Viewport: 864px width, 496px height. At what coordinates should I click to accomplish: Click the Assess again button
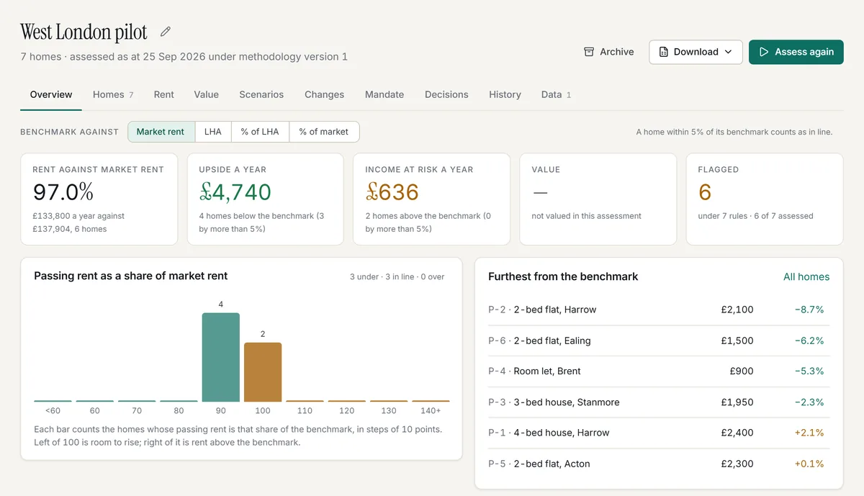point(796,52)
